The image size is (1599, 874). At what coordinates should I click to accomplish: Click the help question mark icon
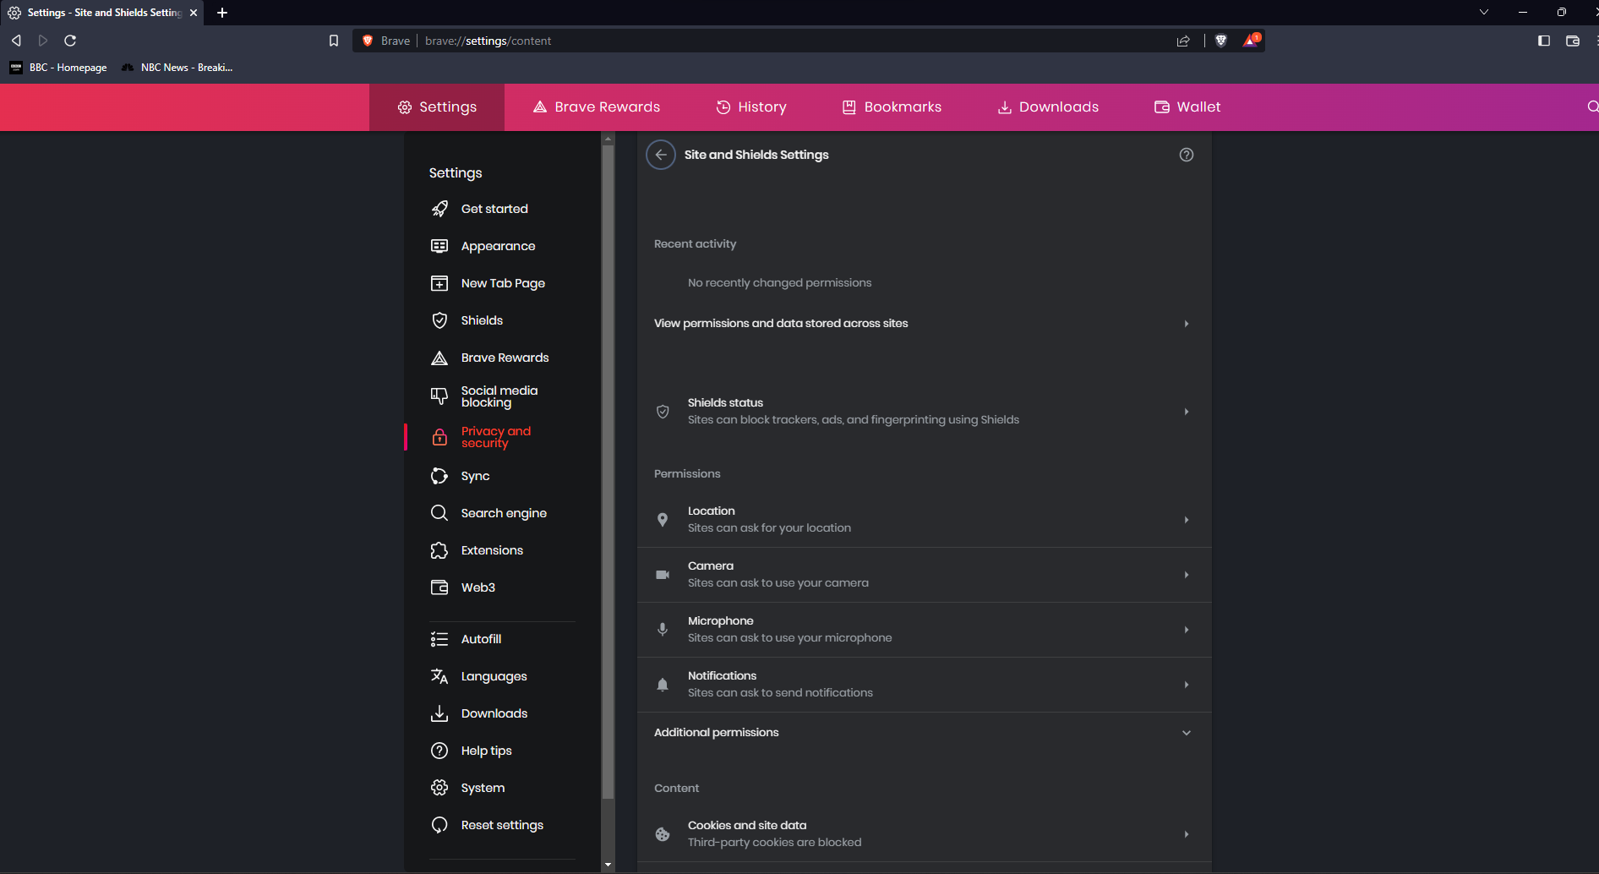coord(1186,155)
